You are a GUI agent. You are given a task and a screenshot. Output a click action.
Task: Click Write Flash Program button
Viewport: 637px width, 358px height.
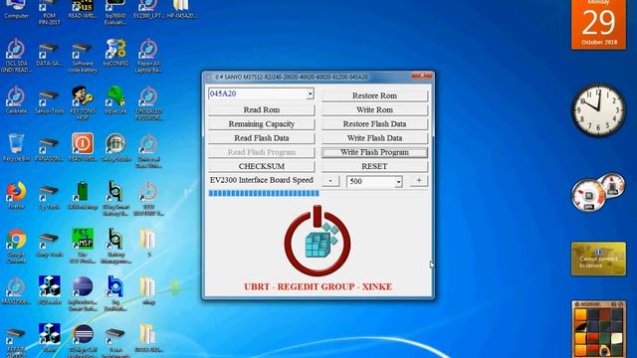[x=374, y=152]
